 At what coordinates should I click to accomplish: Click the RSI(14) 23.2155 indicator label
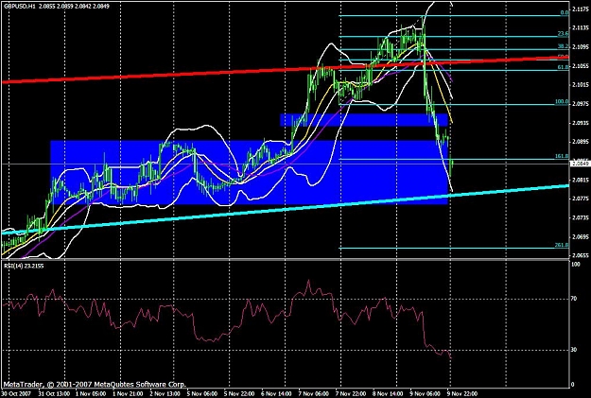pyautogui.click(x=24, y=266)
